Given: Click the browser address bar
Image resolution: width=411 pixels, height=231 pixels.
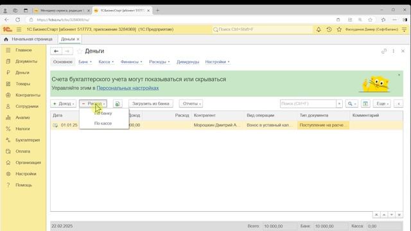Looking at the screenshot, I should coord(181,20).
